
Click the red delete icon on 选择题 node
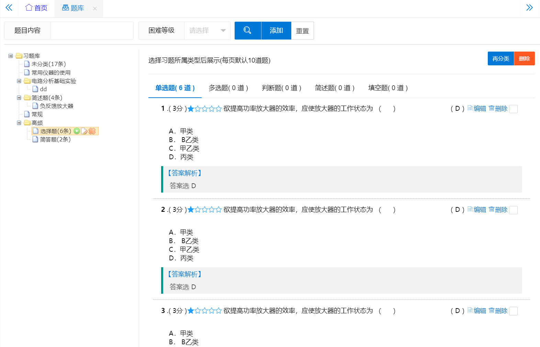point(92,131)
